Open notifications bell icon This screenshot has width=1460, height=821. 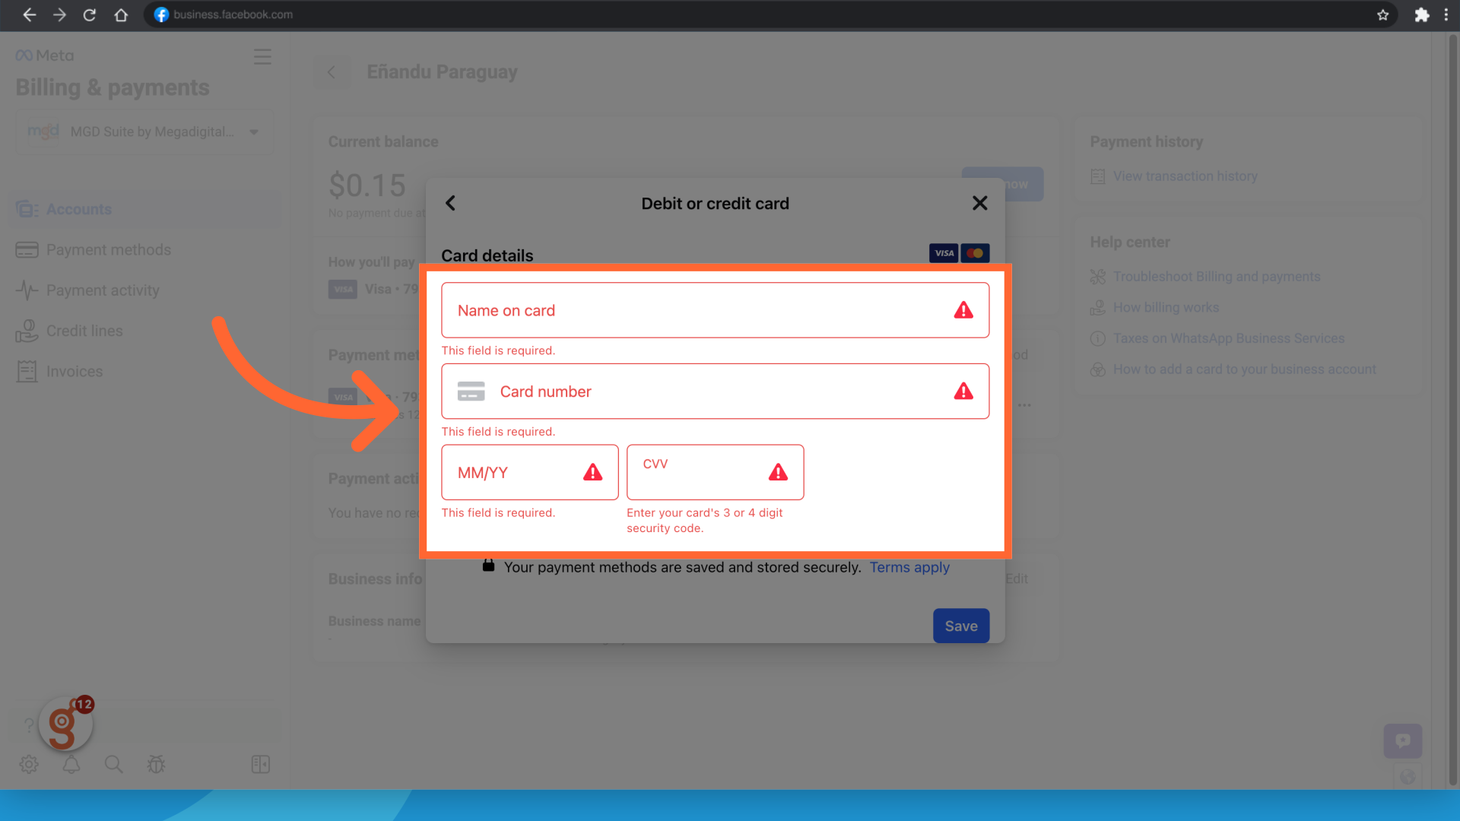[71, 764]
